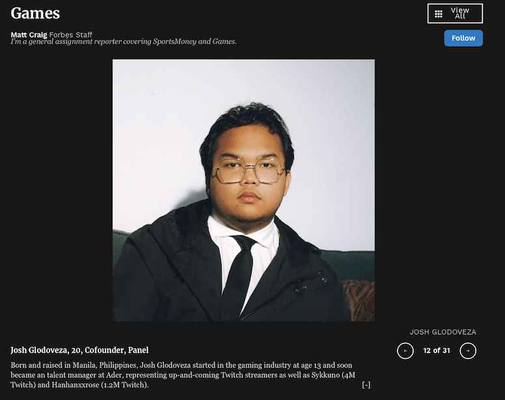Click the Games section heading

pyautogui.click(x=35, y=13)
